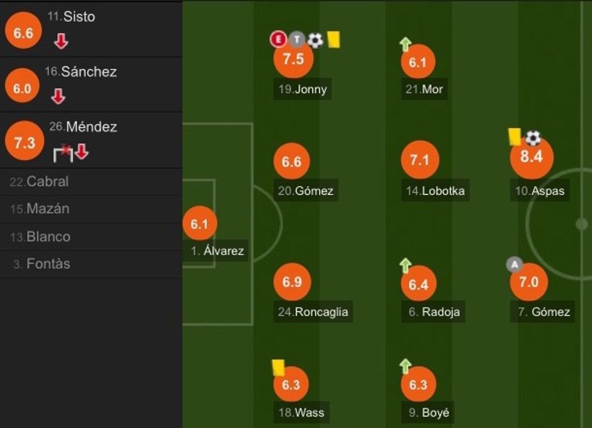The height and width of the screenshot is (428, 592).
Task: Click Méndez's missed goal icon
Action: tap(63, 153)
